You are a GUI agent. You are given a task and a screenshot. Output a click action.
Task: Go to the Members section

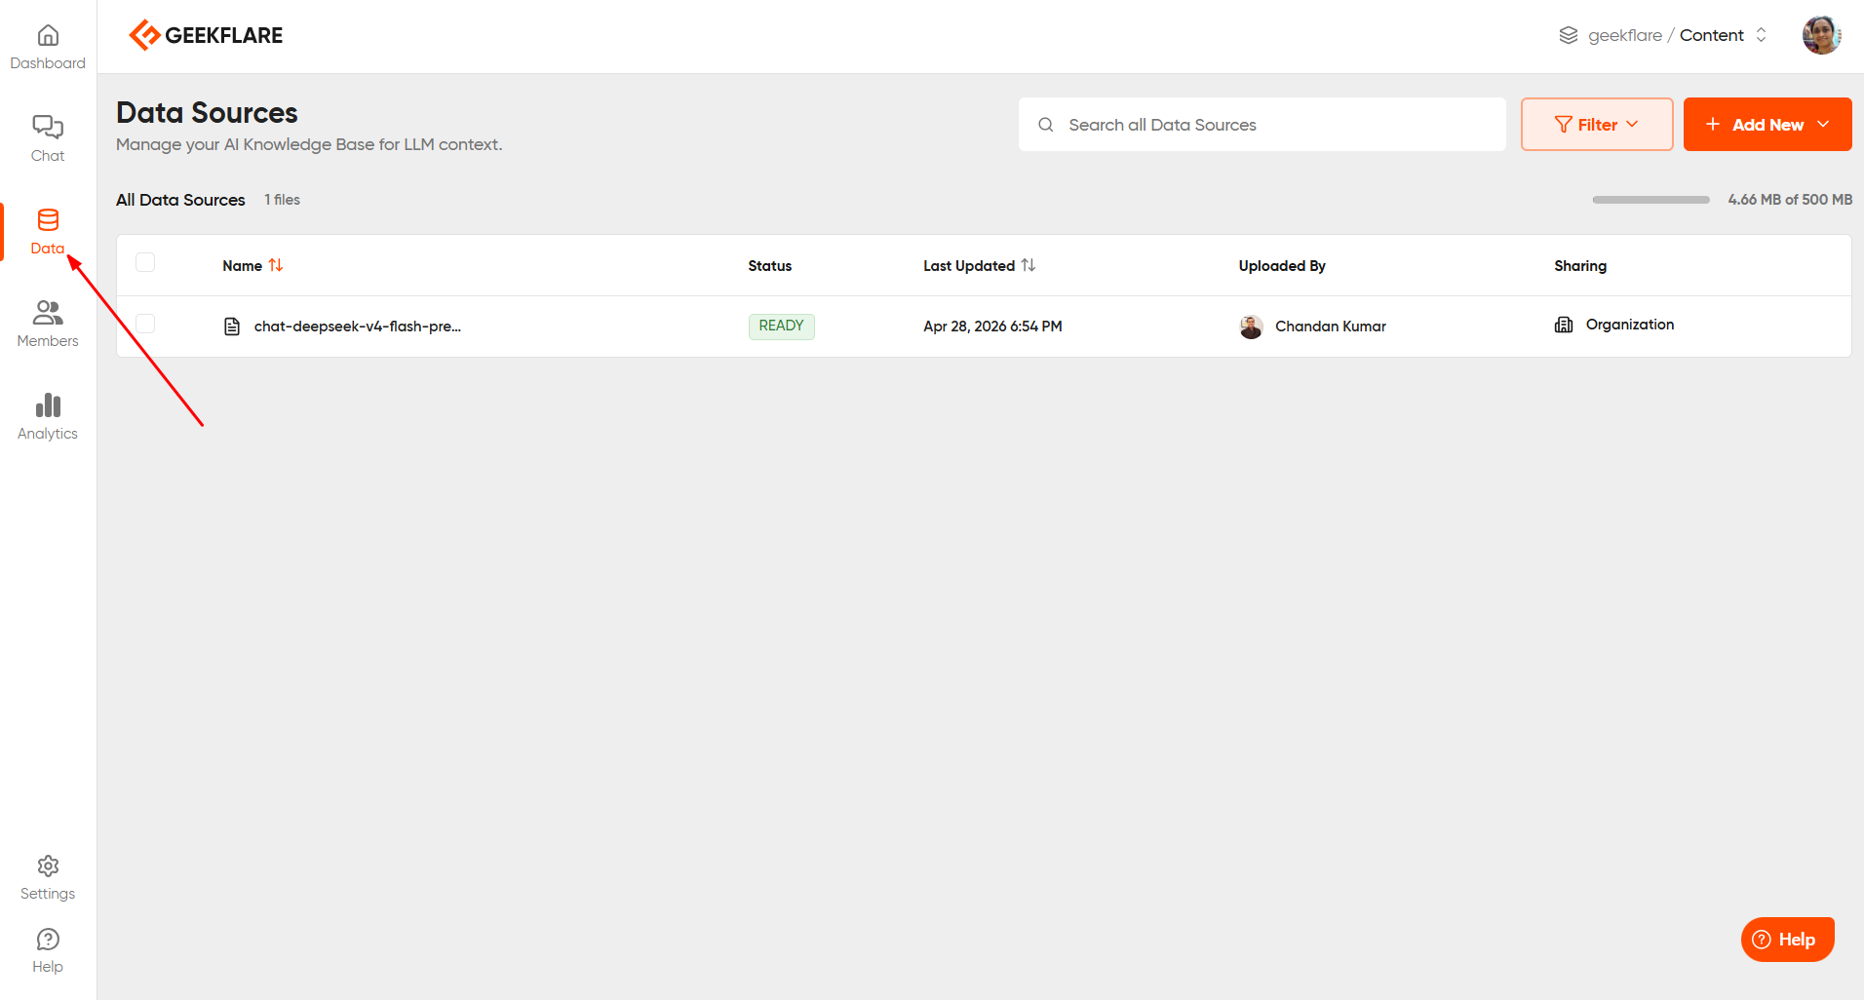pos(48,325)
